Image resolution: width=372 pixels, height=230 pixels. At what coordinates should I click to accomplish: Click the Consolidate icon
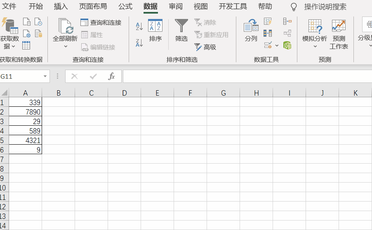point(287,21)
